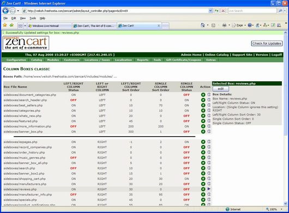Open the Tools menu
This screenshot has width=289, height=213.
pos(33,18)
